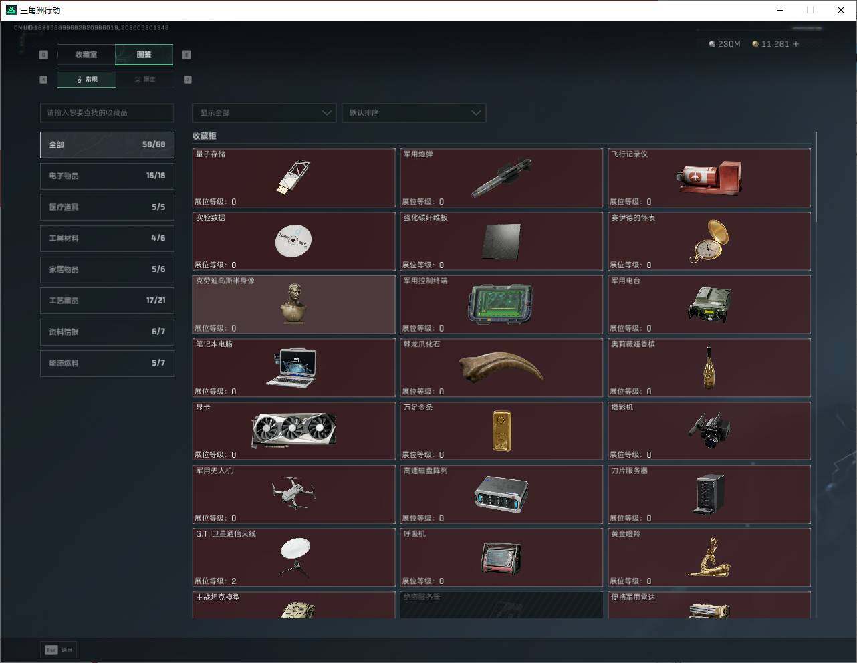Image resolution: width=857 pixels, height=663 pixels.
Task: View the 军用控制终端 terminal item
Action: (x=501, y=304)
